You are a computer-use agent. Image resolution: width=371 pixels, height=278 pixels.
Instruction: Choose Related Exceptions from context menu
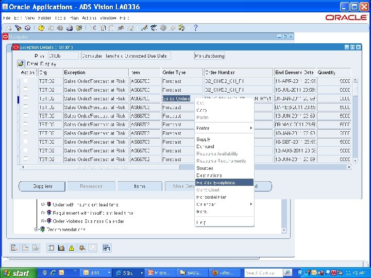[224, 182]
